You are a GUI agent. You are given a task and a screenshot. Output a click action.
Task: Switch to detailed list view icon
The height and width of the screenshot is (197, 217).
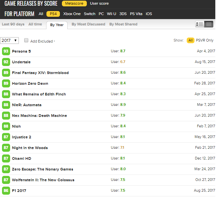200,24
